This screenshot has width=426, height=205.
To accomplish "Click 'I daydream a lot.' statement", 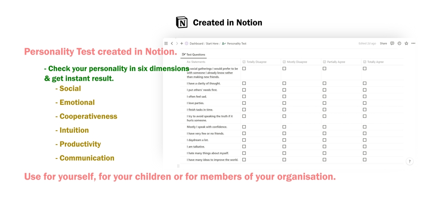I will click(x=198, y=140).
